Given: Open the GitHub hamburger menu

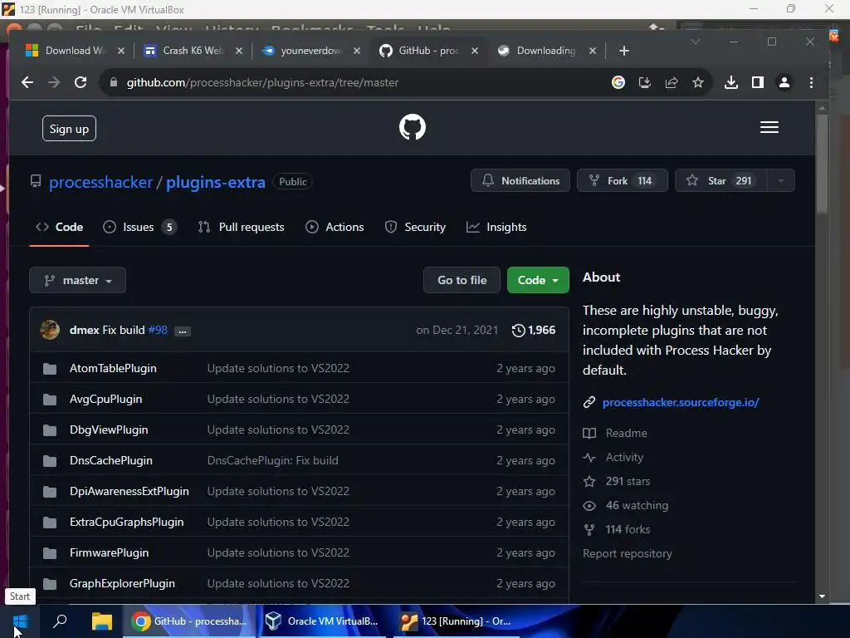Looking at the screenshot, I should tap(769, 127).
